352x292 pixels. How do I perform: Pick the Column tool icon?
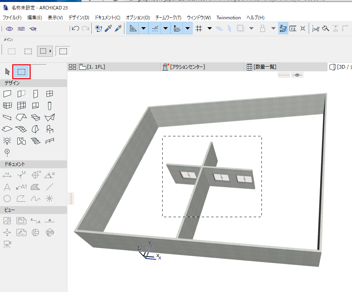50,106
